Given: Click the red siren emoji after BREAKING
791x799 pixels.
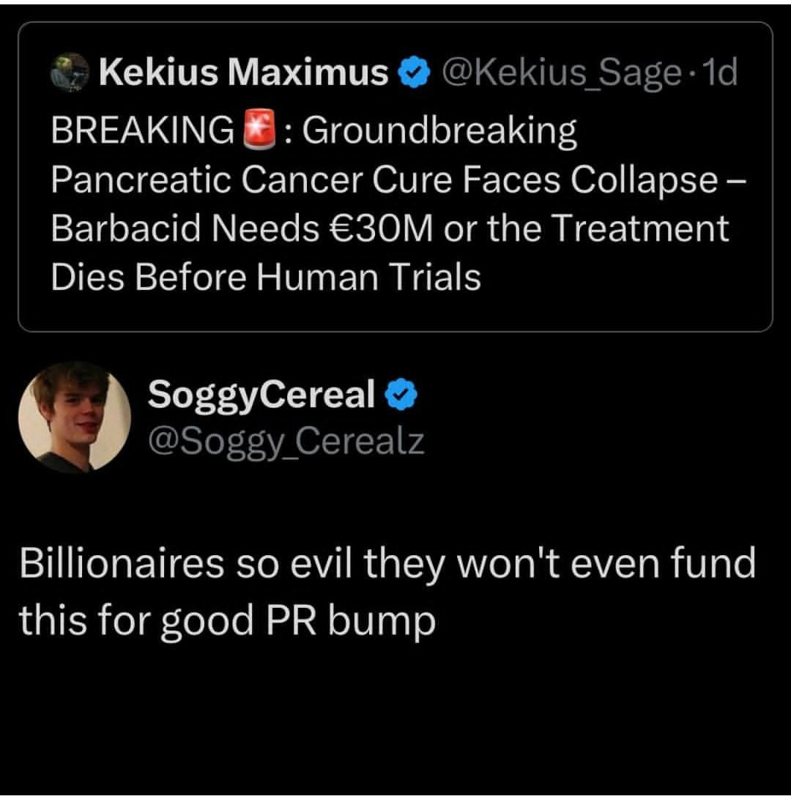Looking at the screenshot, I should coord(257,132).
